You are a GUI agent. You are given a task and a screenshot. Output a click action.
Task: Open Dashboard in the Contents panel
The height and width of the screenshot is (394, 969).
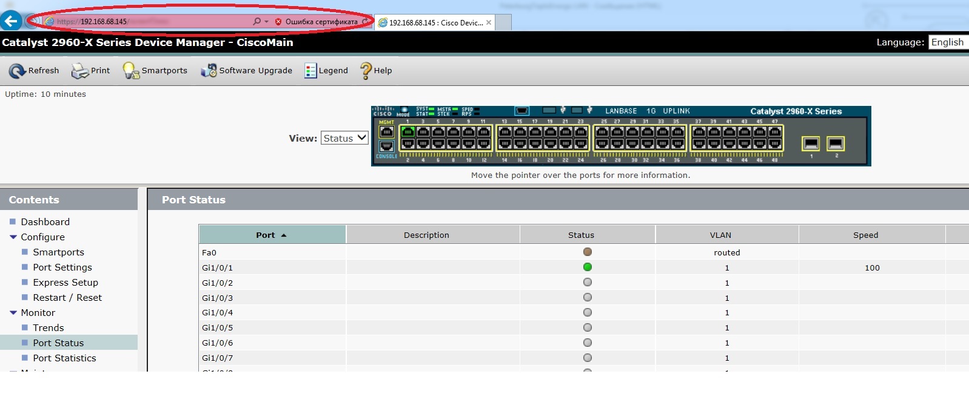45,222
